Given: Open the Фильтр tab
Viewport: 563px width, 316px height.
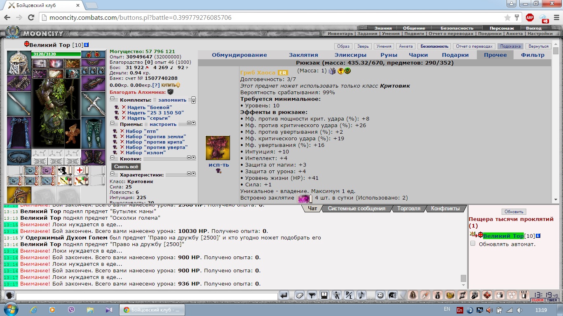Looking at the screenshot, I should click(533, 55).
